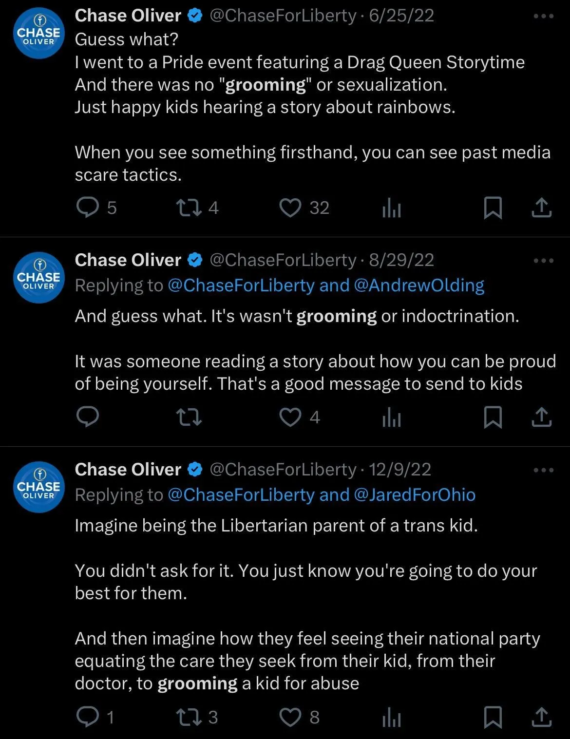Open Chase Oliver avatar on first tweet

(x=39, y=33)
